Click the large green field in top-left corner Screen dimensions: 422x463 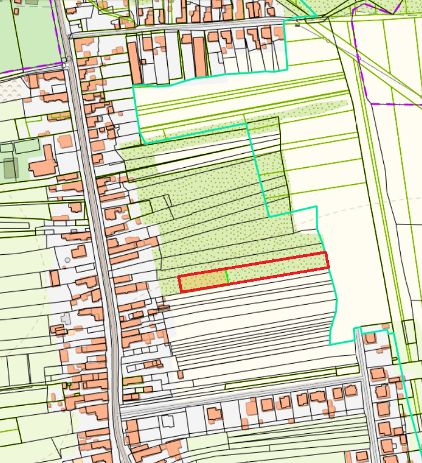pyautogui.click(x=28, y=34)
